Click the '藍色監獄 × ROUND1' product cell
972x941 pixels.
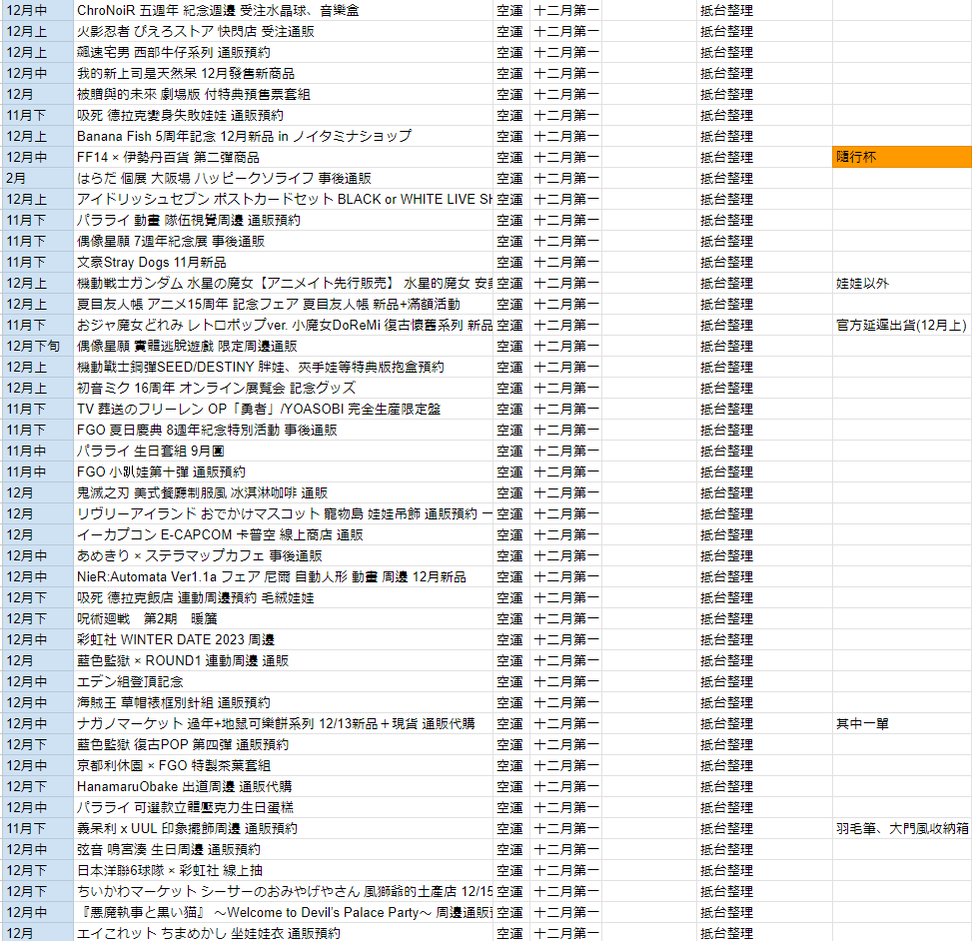[284, 661]
